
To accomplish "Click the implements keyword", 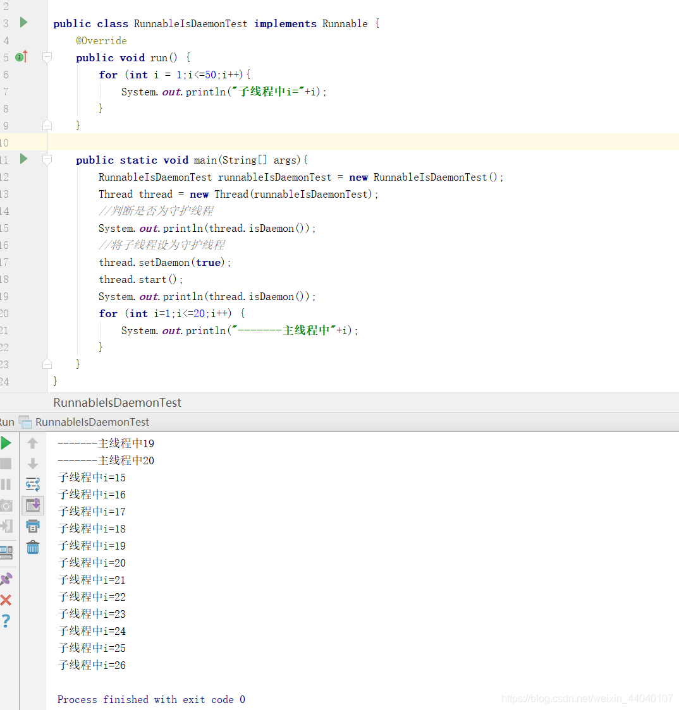I will tap(285, 23).
